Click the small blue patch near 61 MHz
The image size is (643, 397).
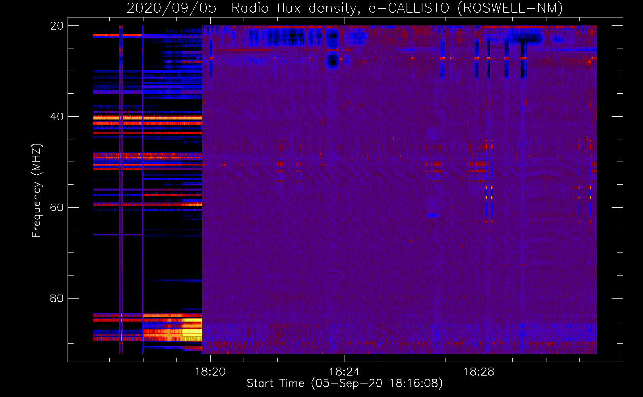(x=432, y=215)
